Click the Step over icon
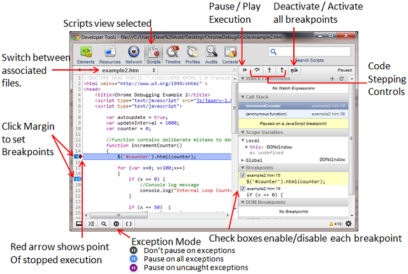 click(x=257, y=70)
